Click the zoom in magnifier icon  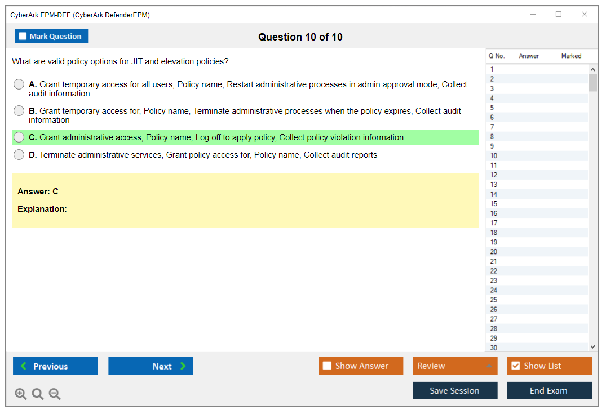(x=21, y=394)
